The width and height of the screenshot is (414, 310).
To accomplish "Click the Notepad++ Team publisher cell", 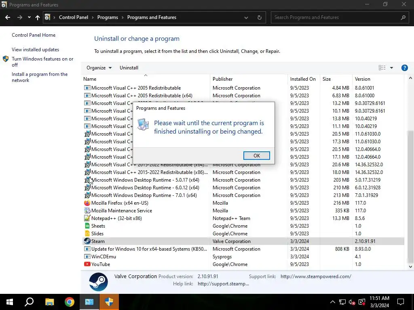I will (231, 218).
